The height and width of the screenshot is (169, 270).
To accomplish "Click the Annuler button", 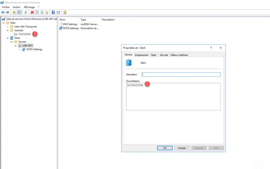I will [x=182, y=148].
